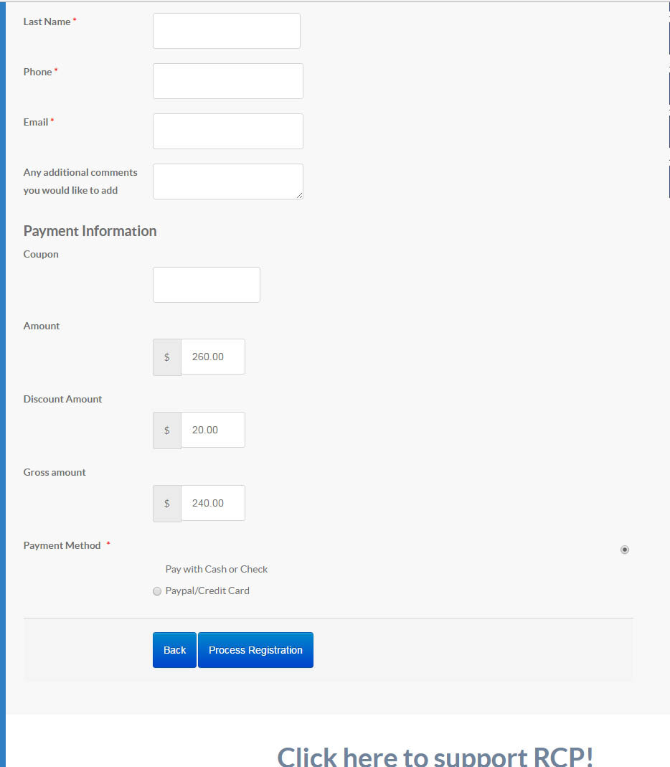This screenshot has width=670, height=767.
Task: Select the Discount Amount field showing 20.00
Action: (212, 430)
